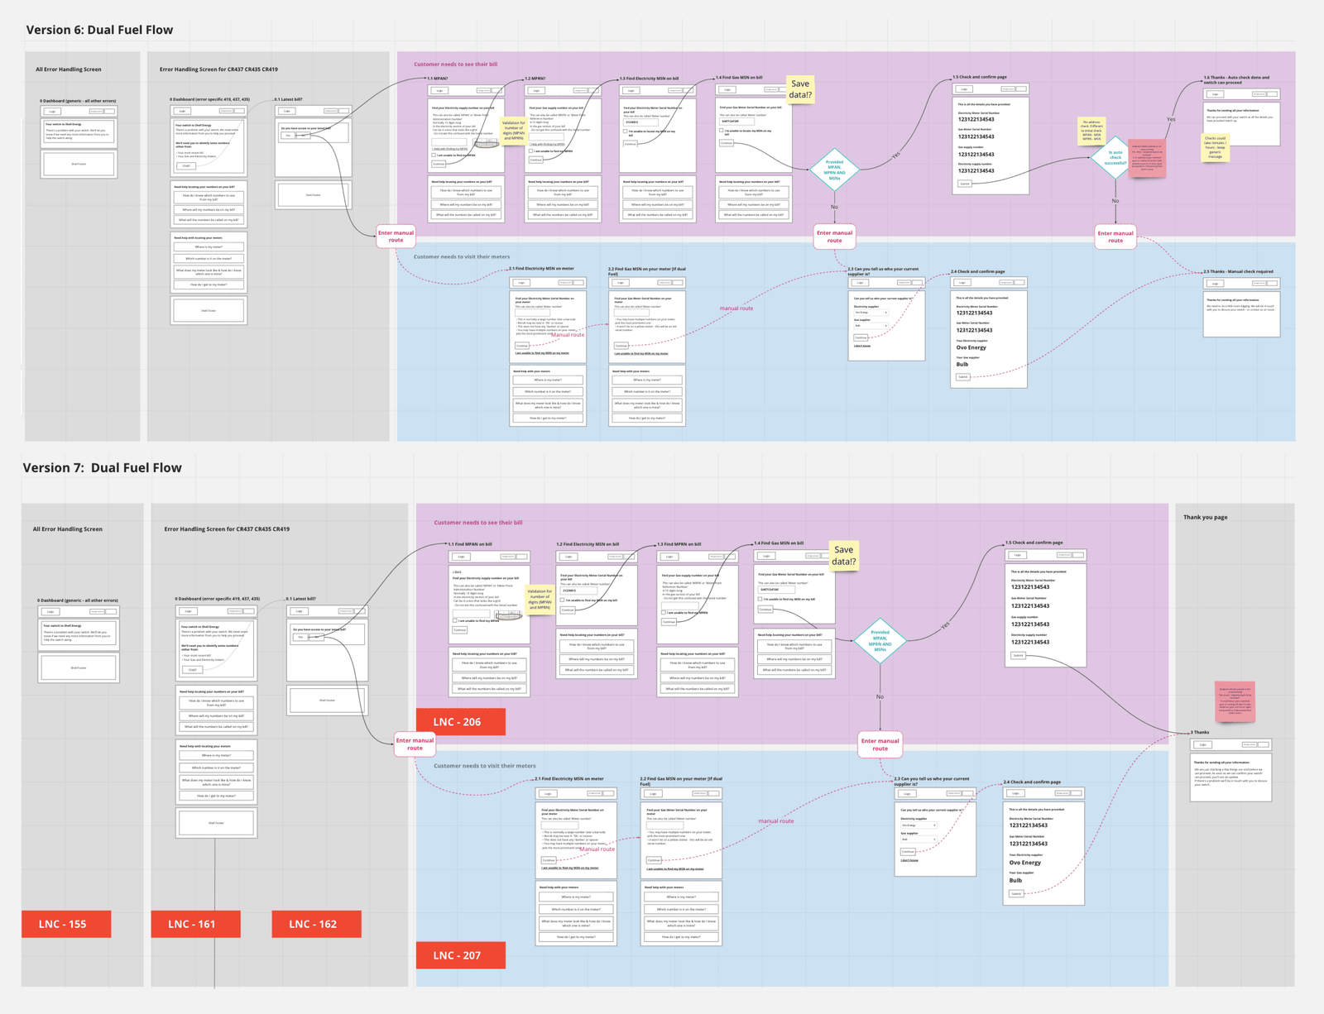This screenshot has height=1014, width=1324.
Task: Select Version 7 'Enter manual route' box below the Provided diamond
Action: pyautogui.click(x=880, y=744)
